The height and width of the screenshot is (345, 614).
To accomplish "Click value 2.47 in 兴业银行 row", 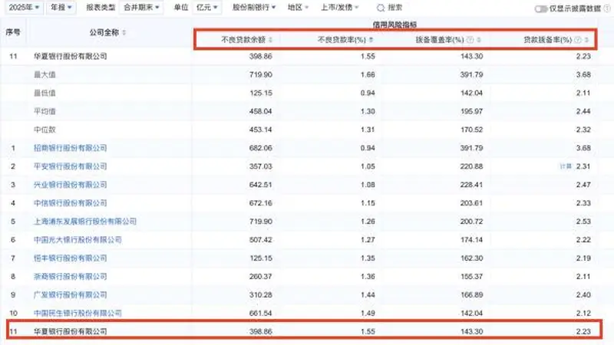I will click(x=583, y=185).
